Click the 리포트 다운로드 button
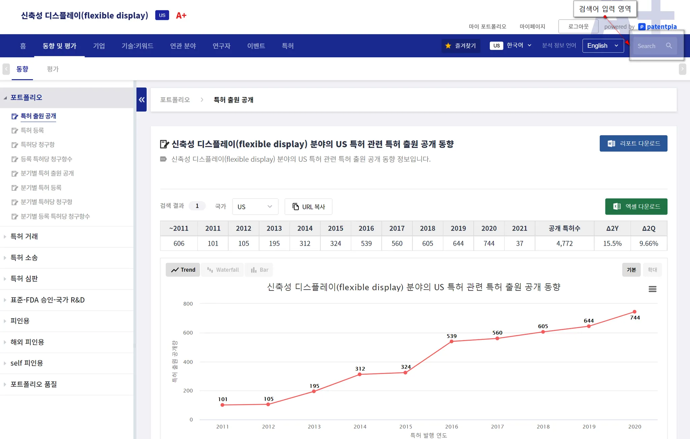This screenshot has width=690, height=439. click(633, 144)
